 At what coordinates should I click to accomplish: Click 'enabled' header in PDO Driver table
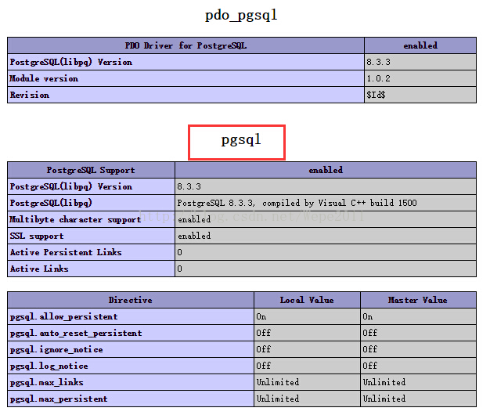420,45
